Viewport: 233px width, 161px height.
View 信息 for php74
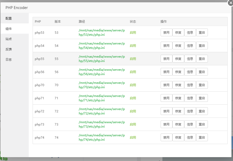pyautogui.click(x=190, y=137)
